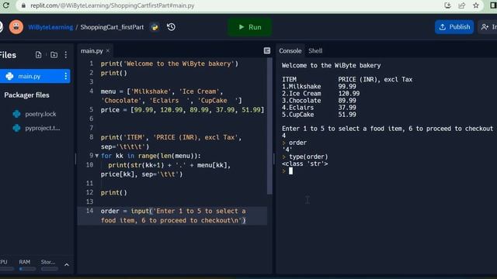Open main.py file options menu
497x279 pixels.
point(65,76)
